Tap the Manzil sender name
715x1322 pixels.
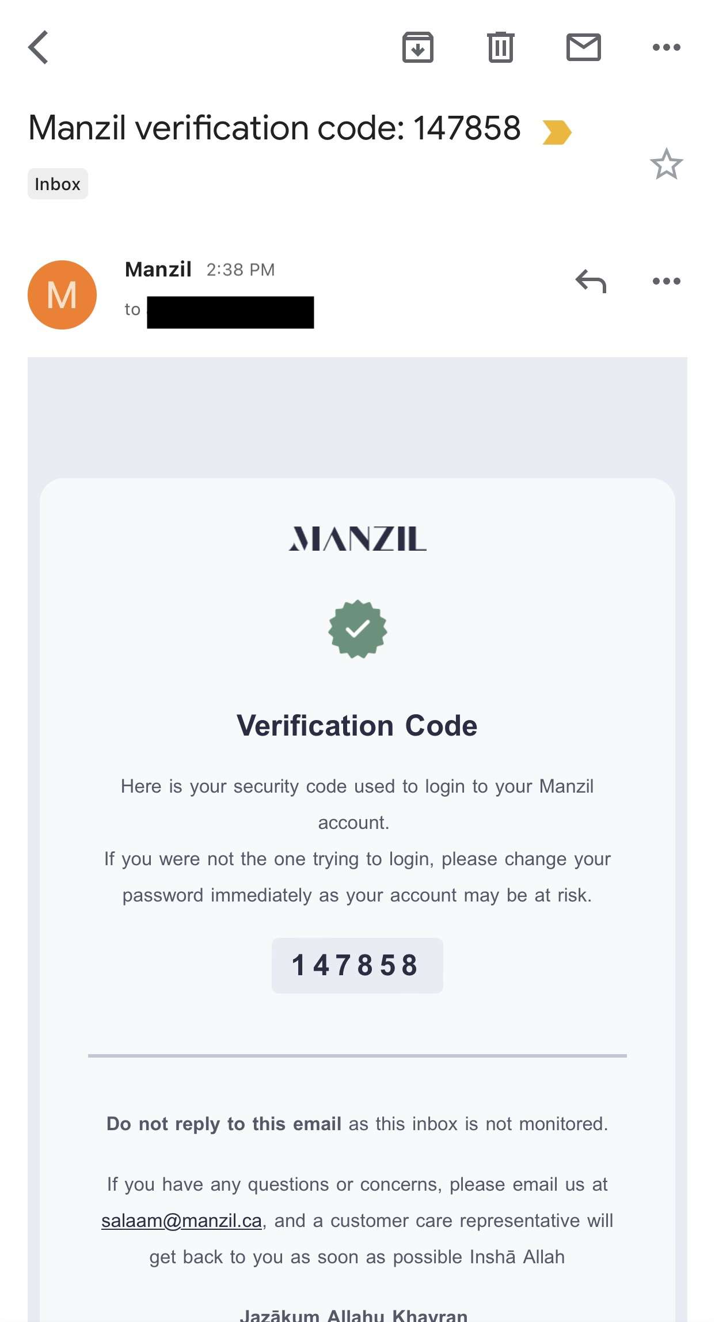[158, 270]
